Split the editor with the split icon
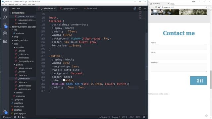Screen dimensions: 212x119 140,9
